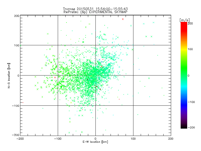Click the red X marker left of -100 km gridline

tap(55, 78)
